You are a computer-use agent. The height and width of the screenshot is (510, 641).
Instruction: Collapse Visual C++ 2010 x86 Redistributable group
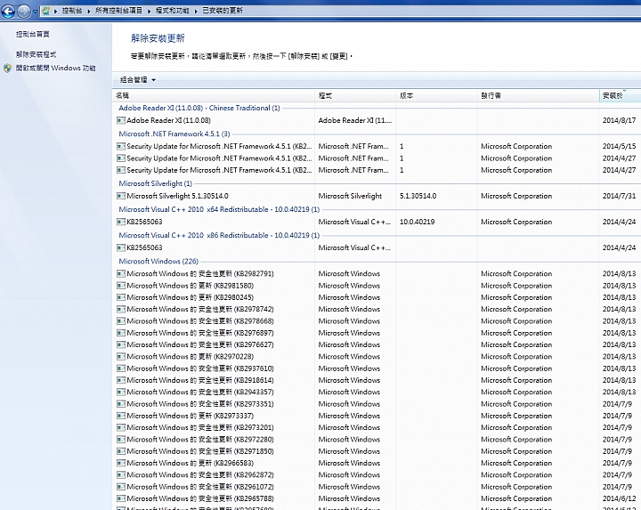(219, 235)
